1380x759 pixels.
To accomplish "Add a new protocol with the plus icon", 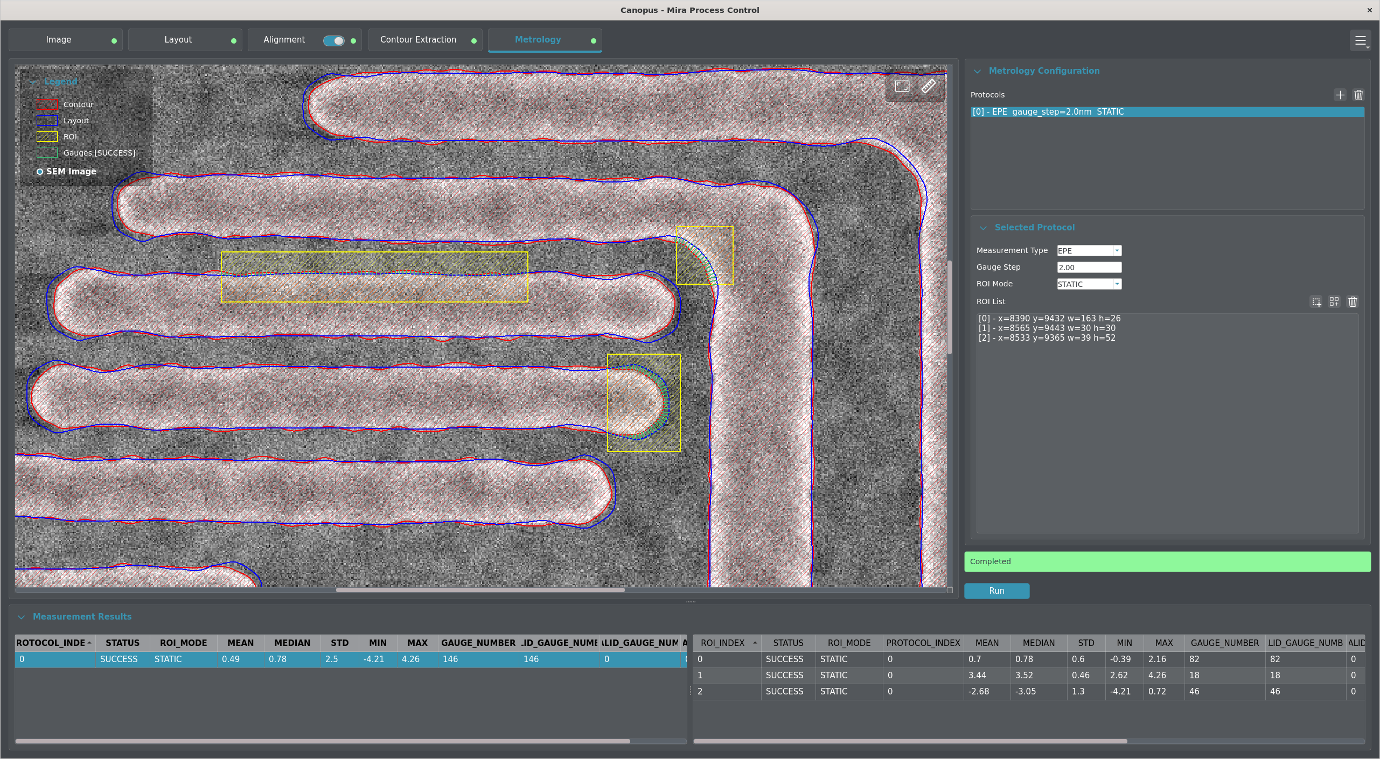I will (1340, 95).
